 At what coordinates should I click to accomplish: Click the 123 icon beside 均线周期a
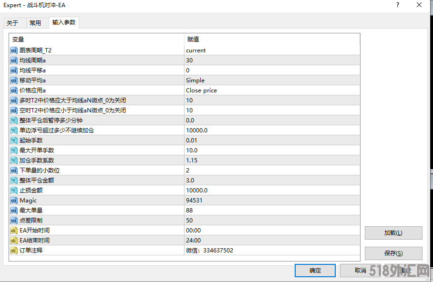coord(13,60)
